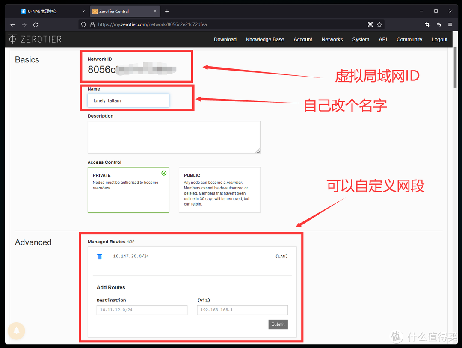Select the PRIVATE access control option
Screen dimensions: 462x348
[x=128, y=189]
